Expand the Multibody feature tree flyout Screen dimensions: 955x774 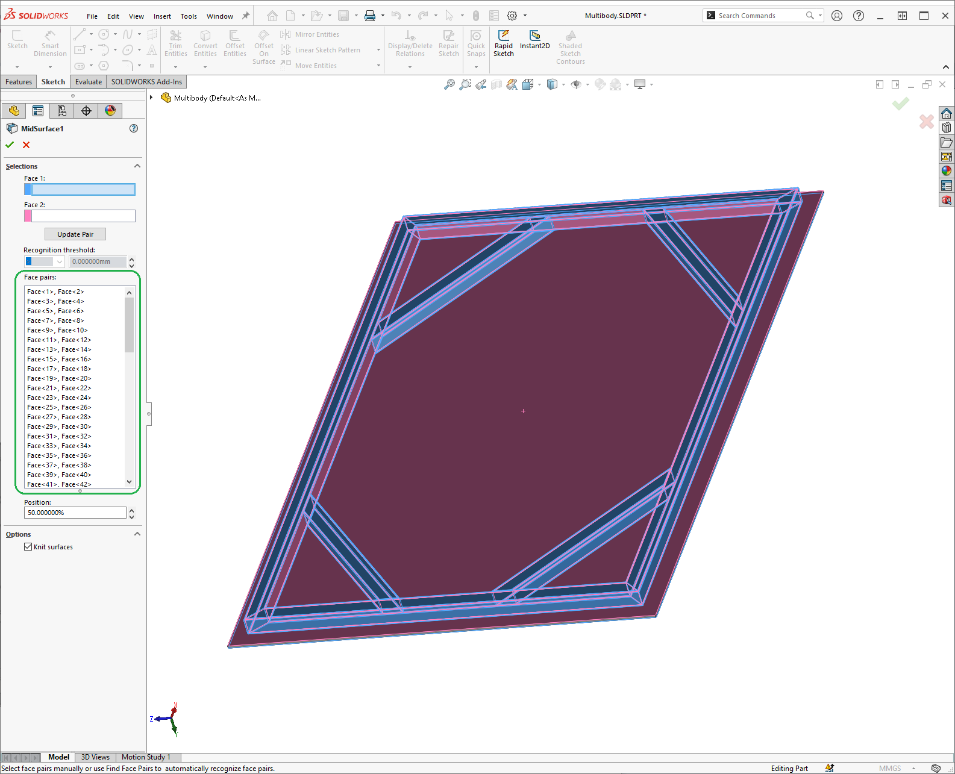[x=151, y=98]
